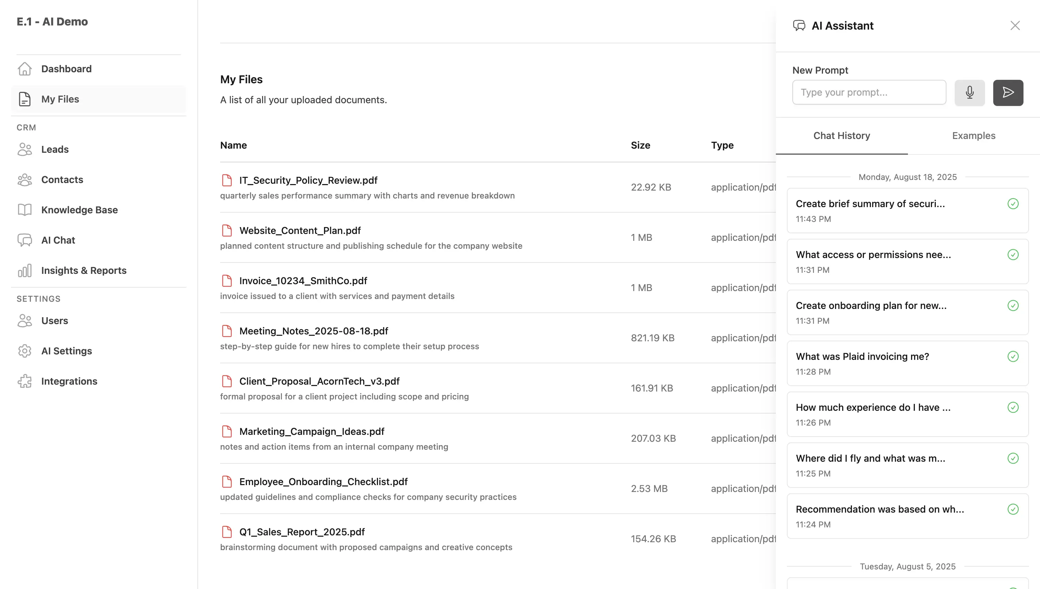Image resolution: width=1040 pixels, height=589 pixels.
Task: Open chat 'What access or permissions nee...'
Action: point(907,262)
